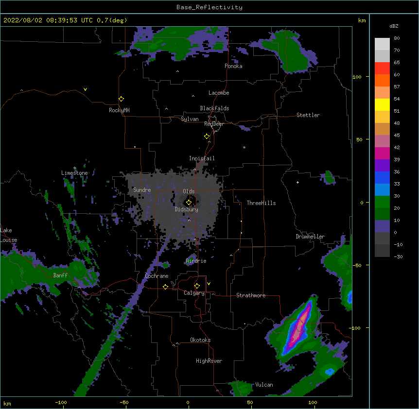Pick the bright green 20–30 dBZ swatch
Image resolution: width=419 pixels, height=409 pixels.
[382, 202]
